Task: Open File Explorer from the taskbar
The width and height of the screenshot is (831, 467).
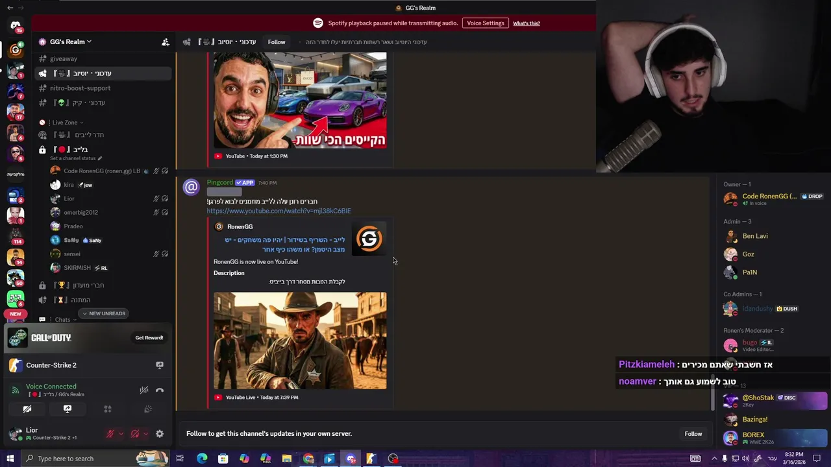Action: 287,459
